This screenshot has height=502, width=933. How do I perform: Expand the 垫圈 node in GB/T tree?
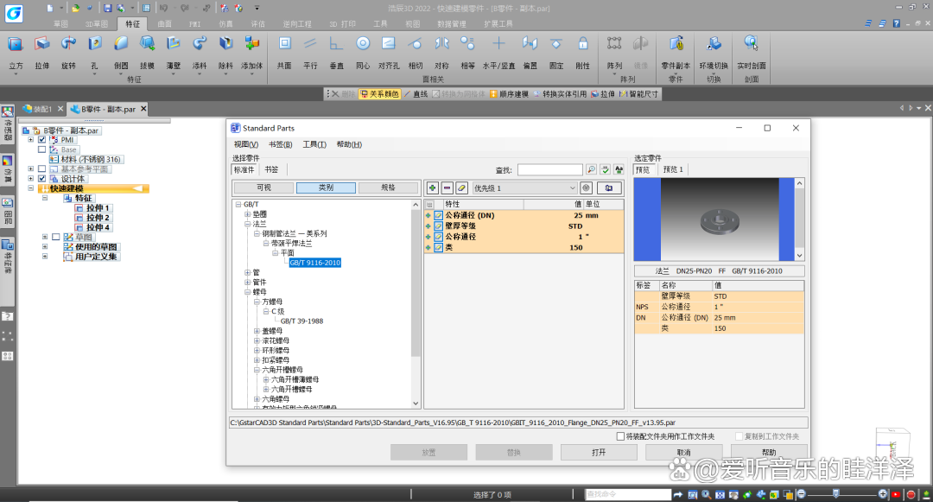point(248,214)
